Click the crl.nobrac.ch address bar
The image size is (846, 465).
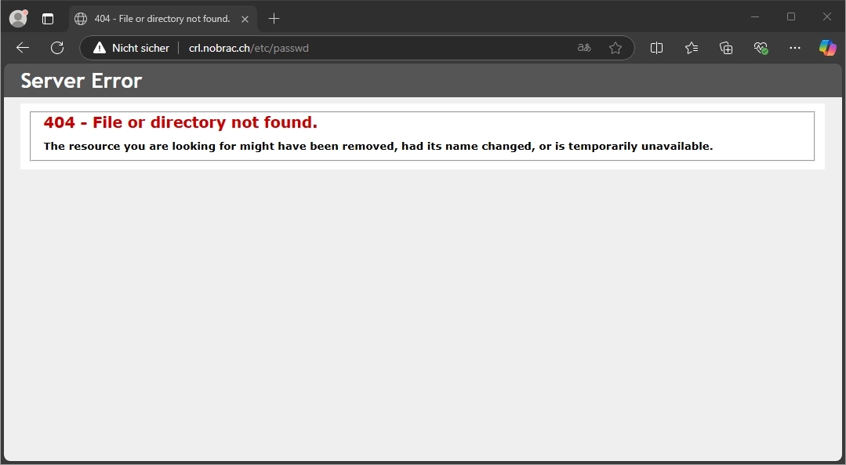pyautogui.click(x=376, y=48)
